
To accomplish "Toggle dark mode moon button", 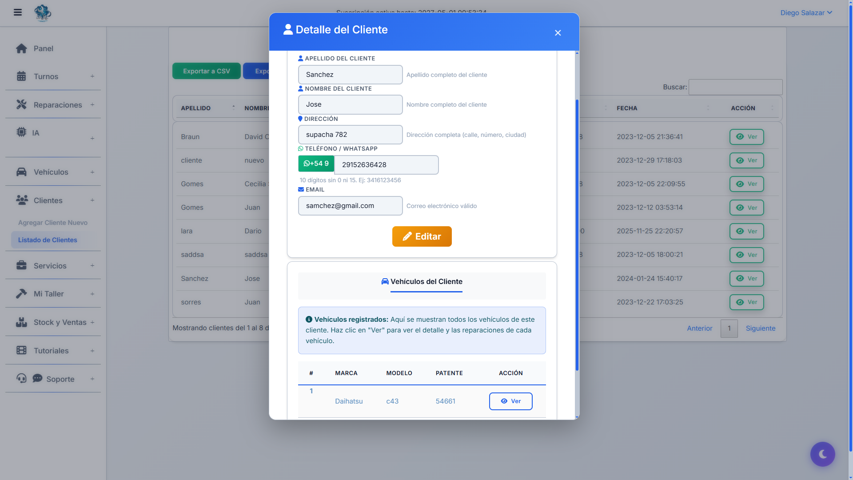I will 822,454.
